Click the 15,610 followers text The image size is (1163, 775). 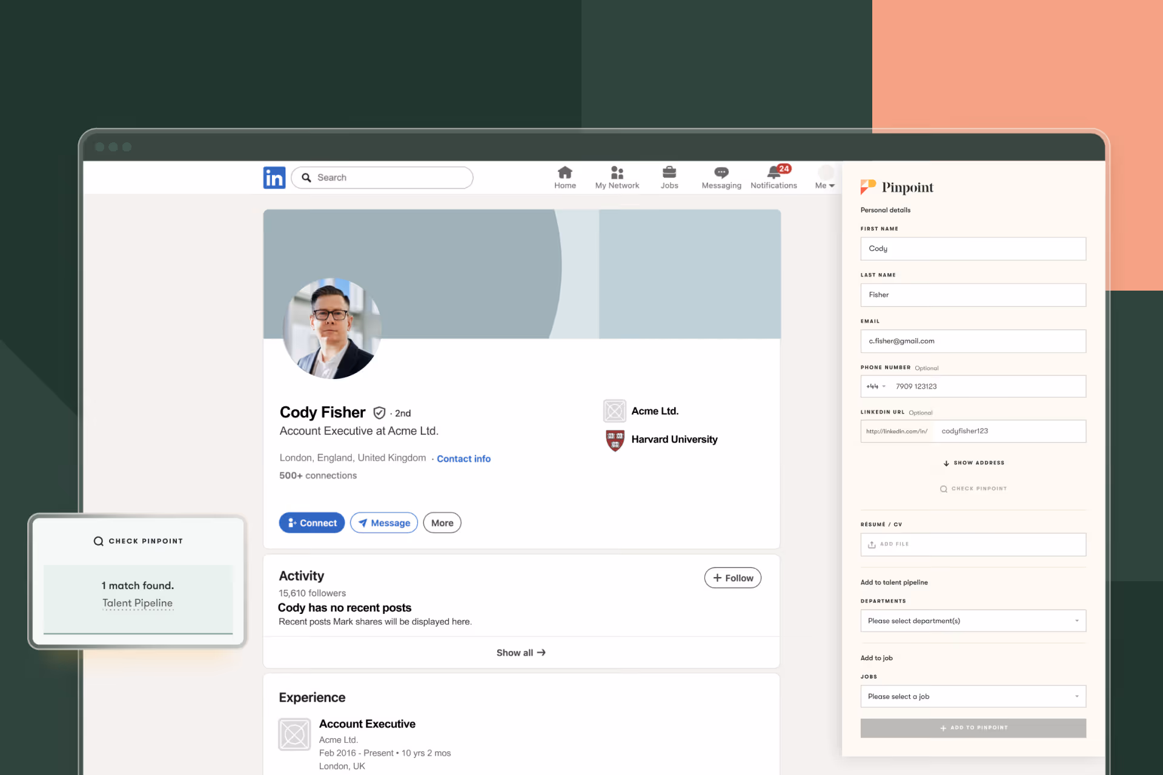[x=312, y=593]
